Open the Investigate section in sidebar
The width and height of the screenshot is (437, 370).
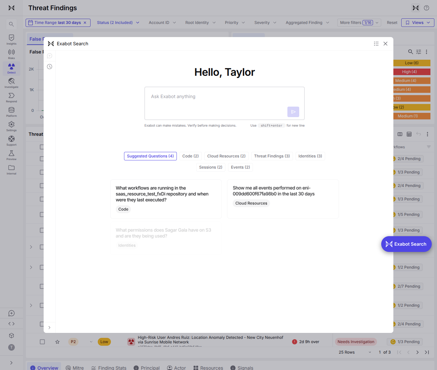11,83
